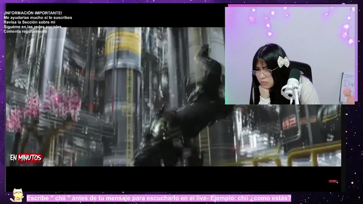Click 'Revisa la Sección sobre mi' line

pyautogui.click(x=29, y=22)
